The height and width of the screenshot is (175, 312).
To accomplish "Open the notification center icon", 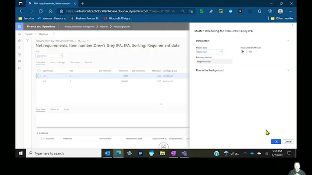I will click(x=289, y=153).
